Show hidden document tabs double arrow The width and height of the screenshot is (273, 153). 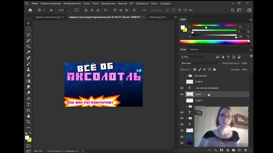(x=175, y=17)
